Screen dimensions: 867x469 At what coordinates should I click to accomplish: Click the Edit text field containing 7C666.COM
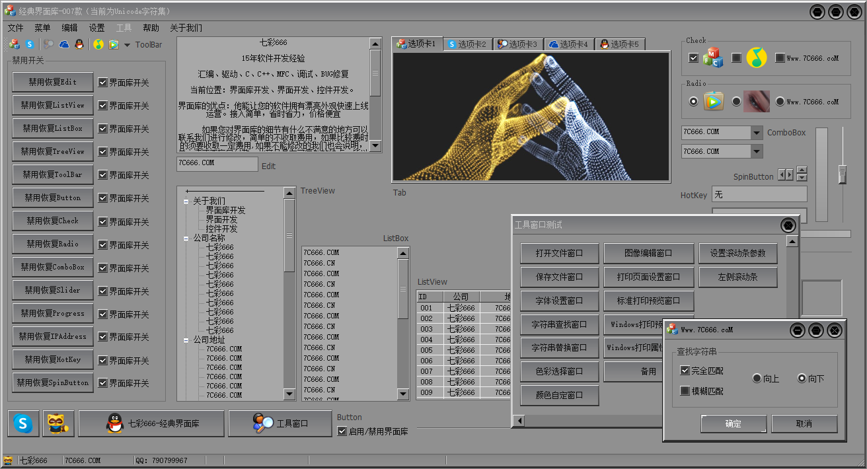coord(217,163)
